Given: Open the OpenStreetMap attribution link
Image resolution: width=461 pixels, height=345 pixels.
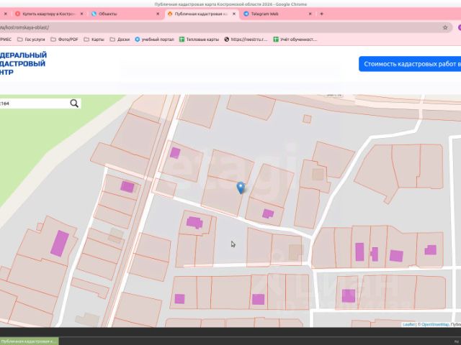Looking at the screenshot, I should pos(435,324).
